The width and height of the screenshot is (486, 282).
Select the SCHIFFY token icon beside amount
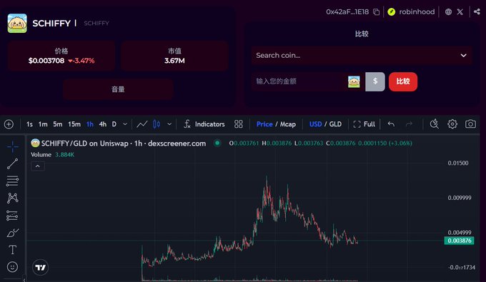click(354, 81)
